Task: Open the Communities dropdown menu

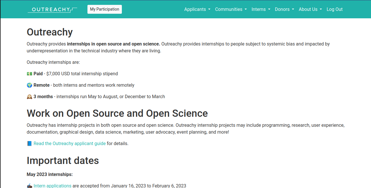Action: click(x=231, y=9)
